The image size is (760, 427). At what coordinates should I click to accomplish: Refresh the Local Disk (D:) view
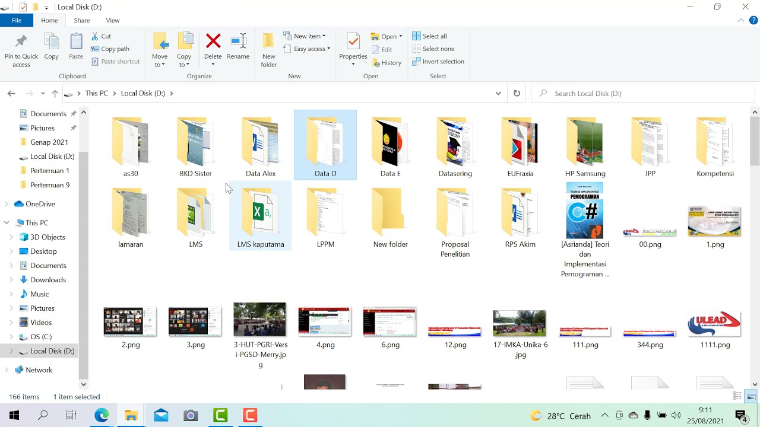pos(517,93)
